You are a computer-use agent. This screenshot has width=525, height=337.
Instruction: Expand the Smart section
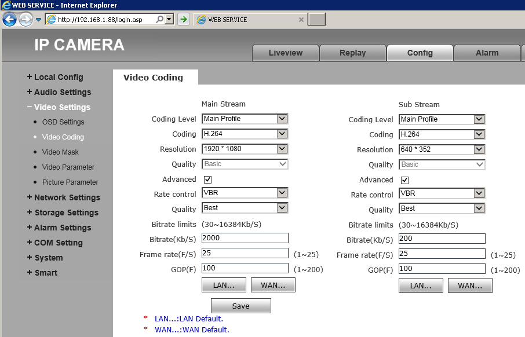point(42,273)
